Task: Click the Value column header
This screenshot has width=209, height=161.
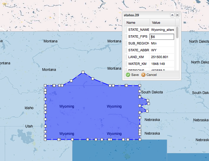Action: 162,23
